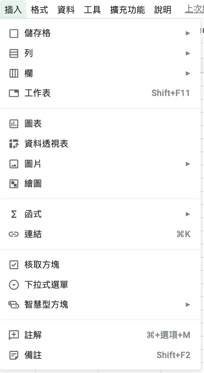Click the 註解 comment icon
Screen dimensions: 204x373
(13, 335)
